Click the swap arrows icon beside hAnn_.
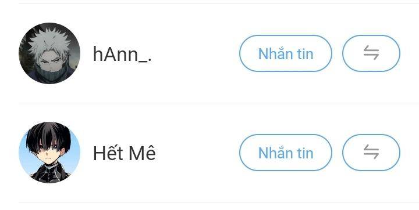This screenshot has height=210, width=419. (x=371, y=53)
